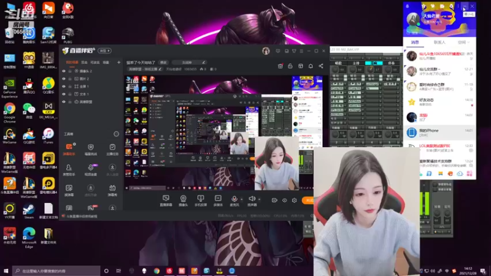This screenshot has height=276, width=491.
Task: Click the gift box icon in the title row
Action: 280,66
